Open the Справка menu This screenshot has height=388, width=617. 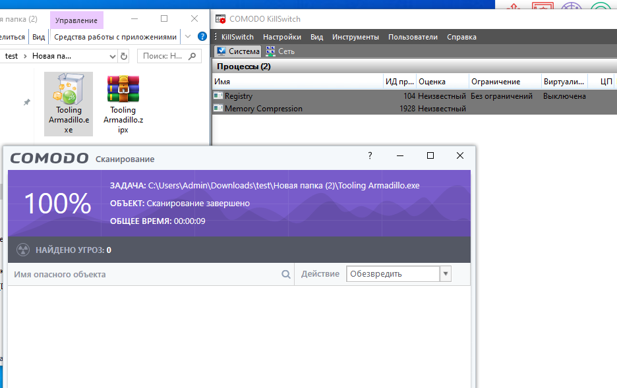pos(461,37)
